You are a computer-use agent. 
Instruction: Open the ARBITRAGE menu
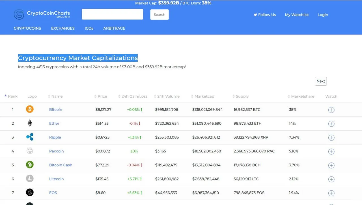pos(114,28)
